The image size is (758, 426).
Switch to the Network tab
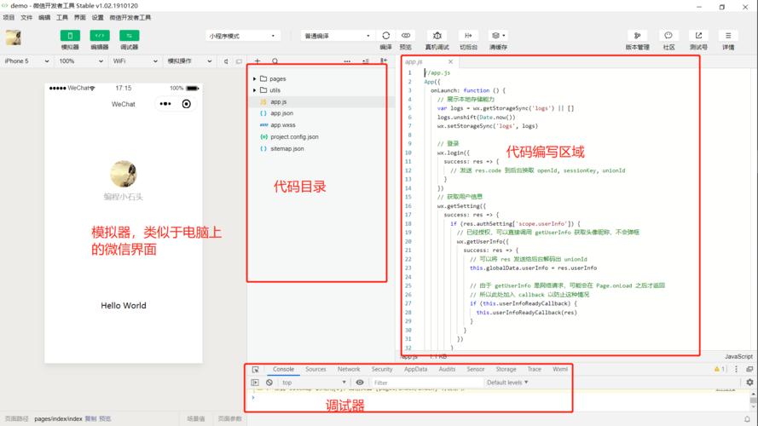pos(349,369)
